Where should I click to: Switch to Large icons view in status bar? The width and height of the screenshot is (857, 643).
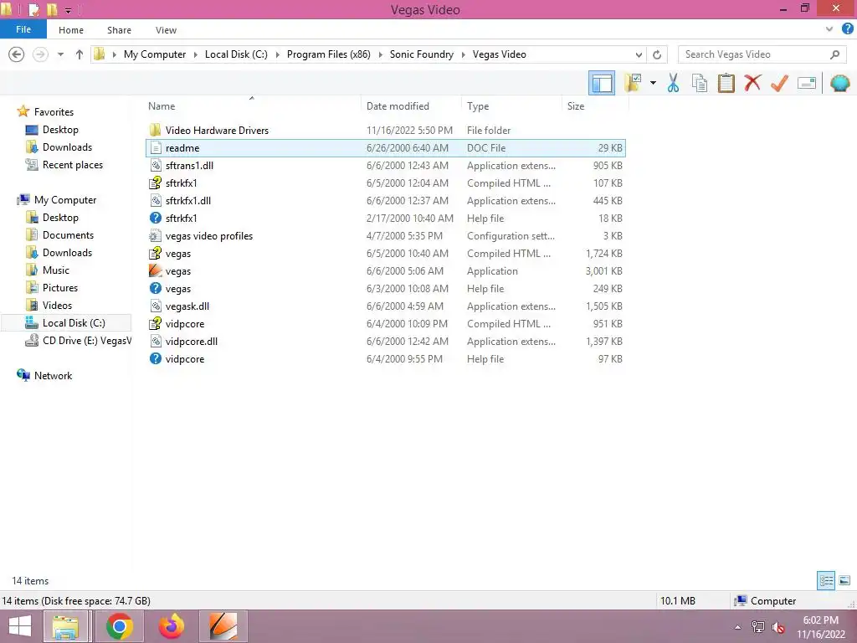click(x=844, y=580)
